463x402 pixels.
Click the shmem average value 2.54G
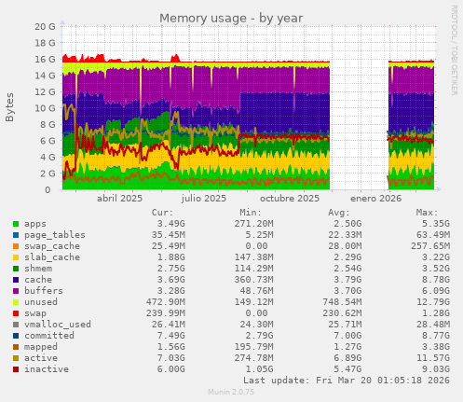[347, 269]
